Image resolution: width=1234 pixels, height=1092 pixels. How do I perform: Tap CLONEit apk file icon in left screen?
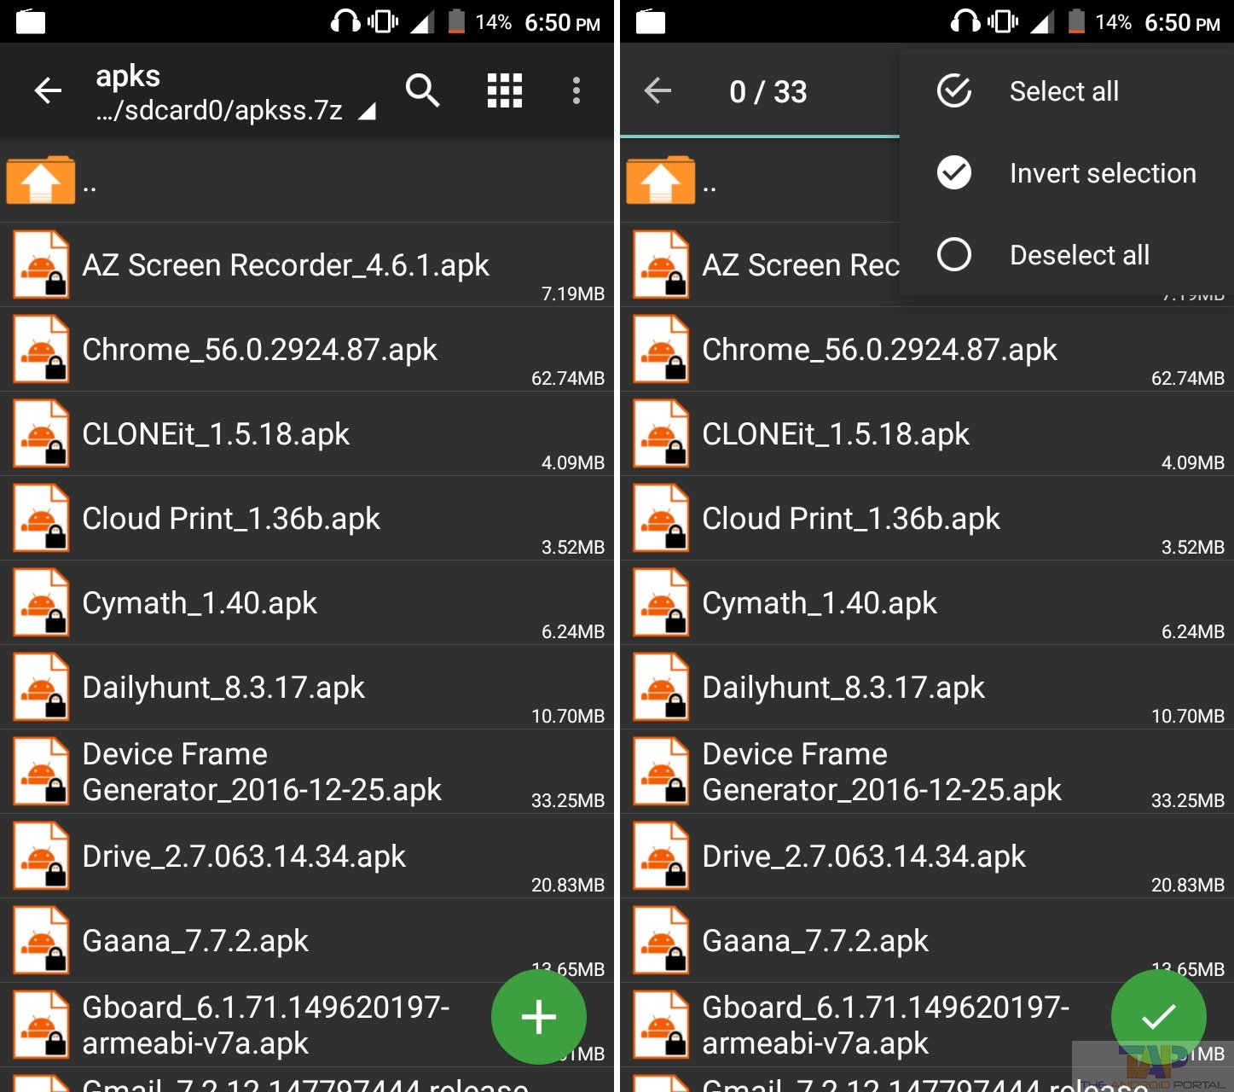[x=41, y=433]
